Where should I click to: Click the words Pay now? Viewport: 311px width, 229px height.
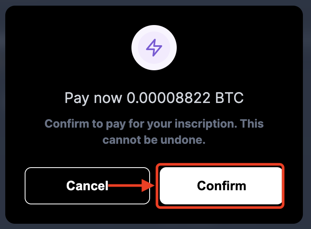click(x=93, y=98)
